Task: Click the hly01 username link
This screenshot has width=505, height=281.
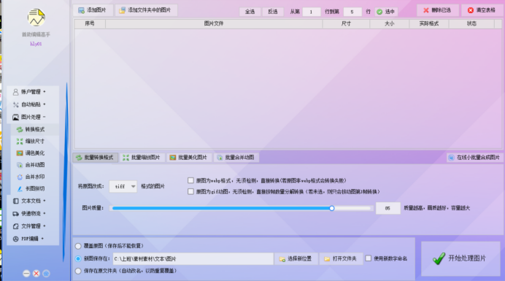Action: 36,44
